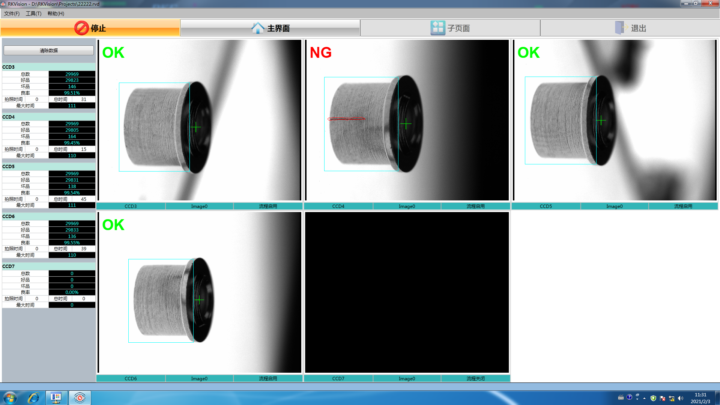The width and height of the screenshot is (720, 405).
Task: Click the house icon for main interface
Action: click(x=258, y=28)
